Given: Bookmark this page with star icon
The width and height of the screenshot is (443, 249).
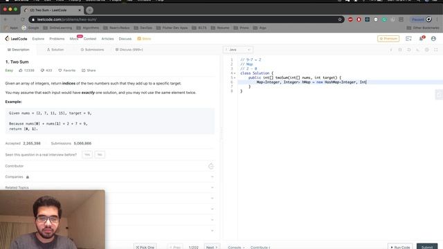Looking at the screenshot, I should pos(340,19).
